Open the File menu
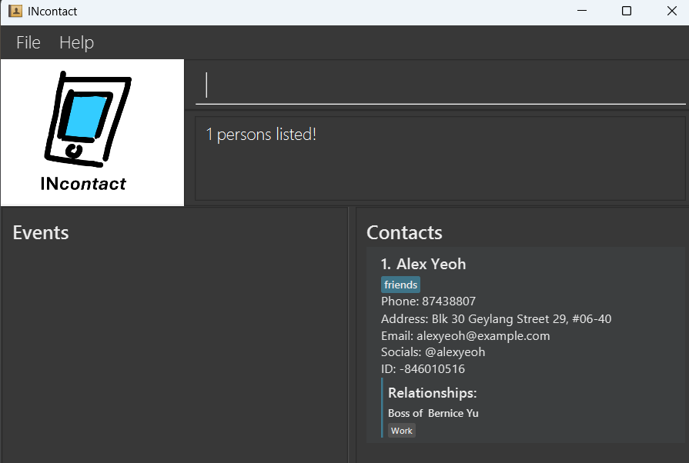 click(x=28, y=42)
